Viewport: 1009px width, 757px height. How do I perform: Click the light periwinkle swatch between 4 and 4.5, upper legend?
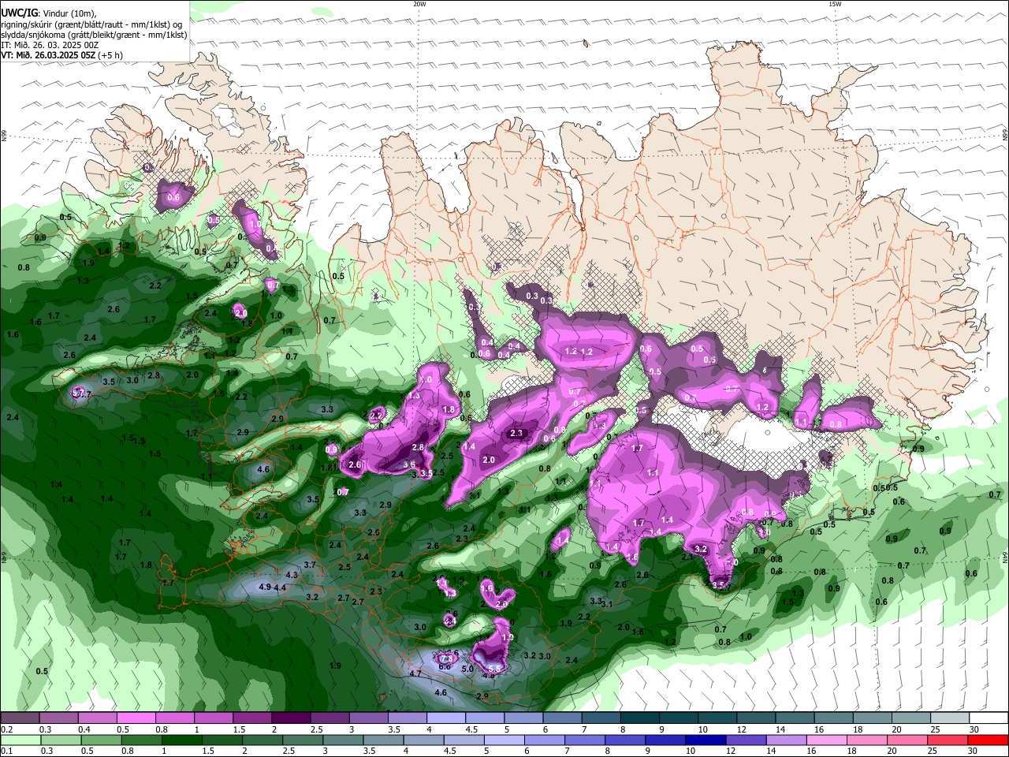point(446,718)
